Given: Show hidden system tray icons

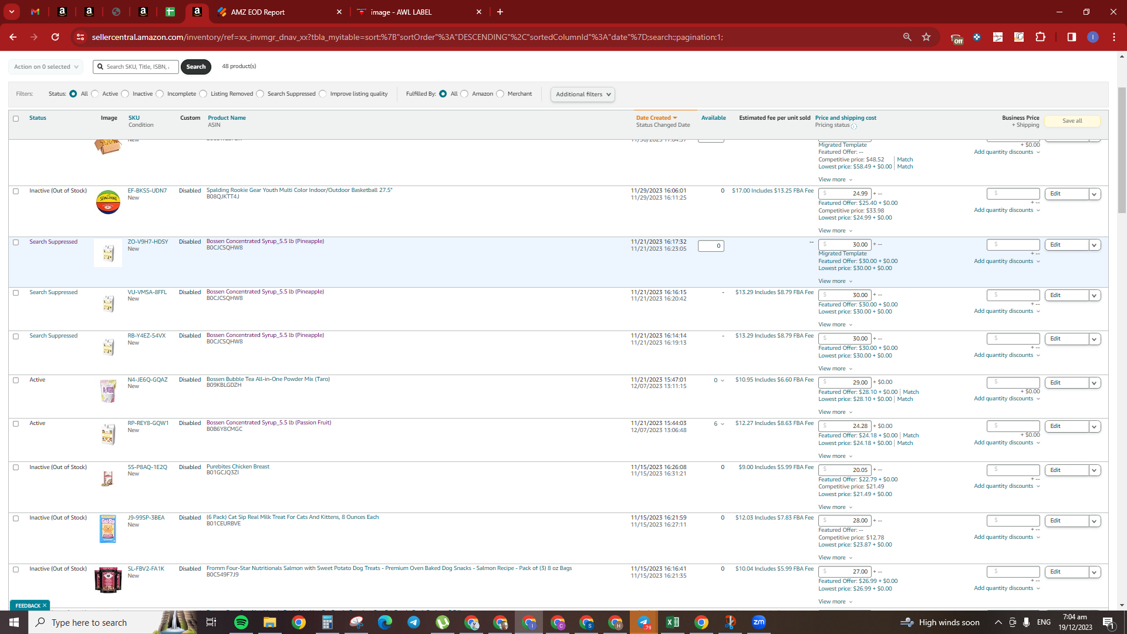Looking at the screenshot, I should coord(998,622).
